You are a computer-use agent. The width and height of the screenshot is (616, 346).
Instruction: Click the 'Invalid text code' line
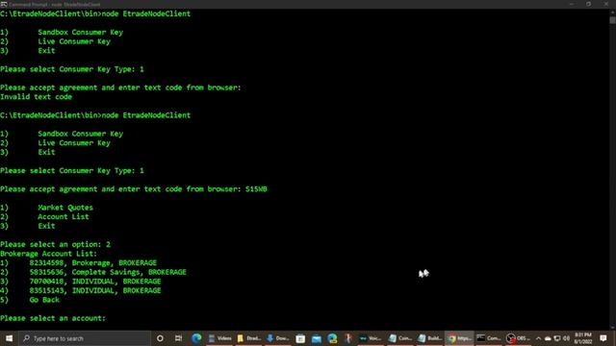37,97
